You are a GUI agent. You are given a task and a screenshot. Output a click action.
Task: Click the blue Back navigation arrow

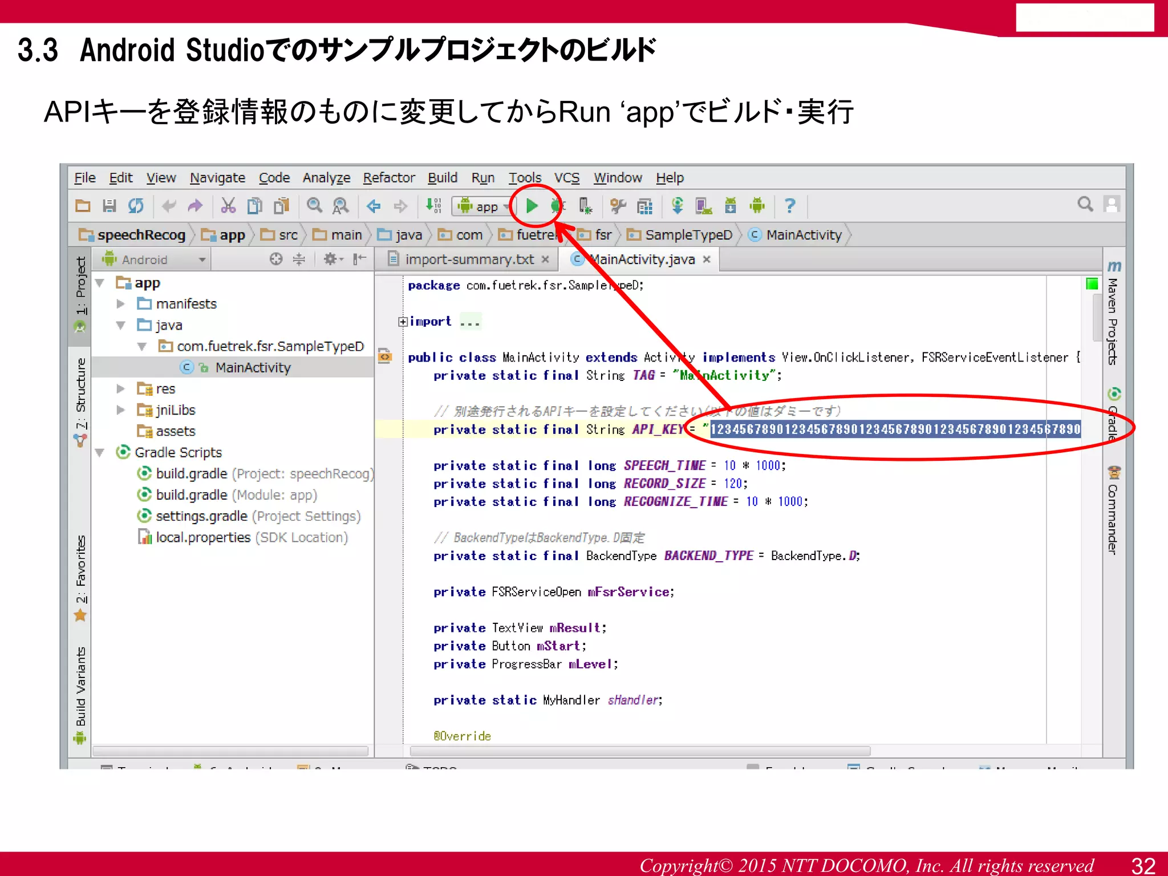pos(374,205)
